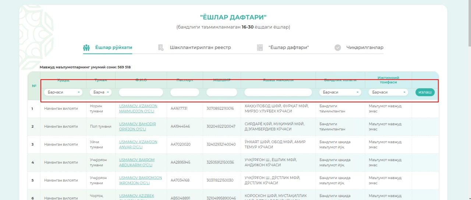Screen dimensions: 471x200
Task: Click ЖШШИР value 30708922110016
Action: tap(220, 109)
